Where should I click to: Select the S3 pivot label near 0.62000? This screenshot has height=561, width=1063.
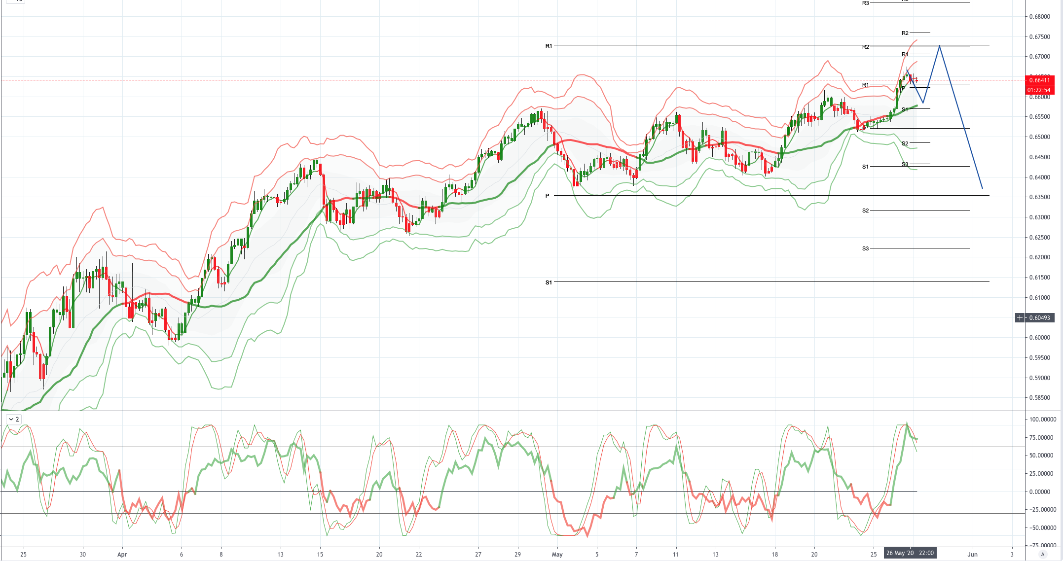pos(866,248)
